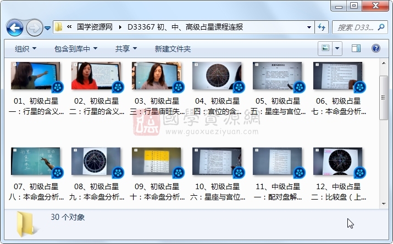Viewport: 393px width, 244px height.
Task: Click file name 11、中级占星一：配对盘解
Action: tap(278, 192)
